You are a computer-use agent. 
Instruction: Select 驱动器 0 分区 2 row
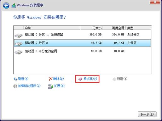click(x=83, y=43)
